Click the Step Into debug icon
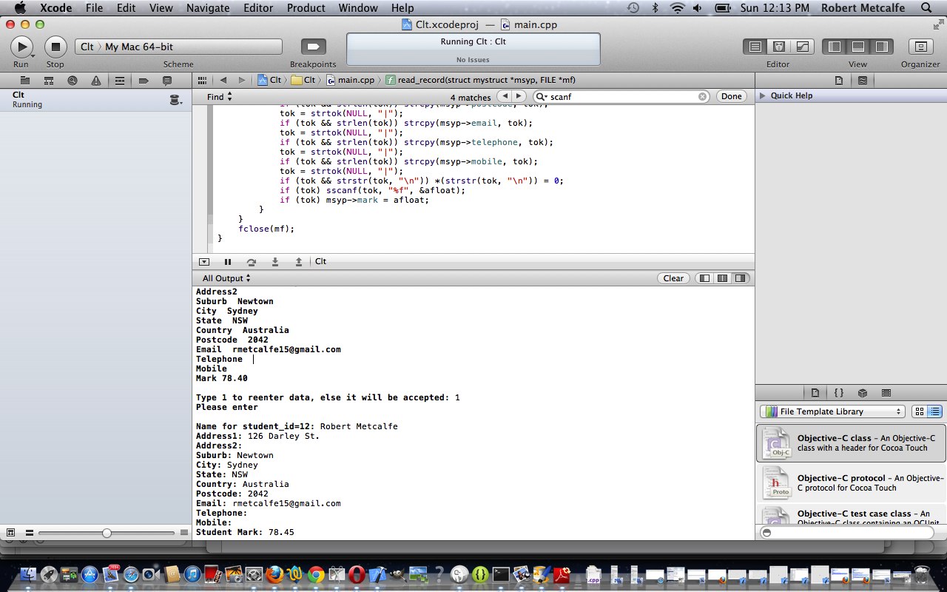This screenshot has width=947, height=592. pos(275,262)
